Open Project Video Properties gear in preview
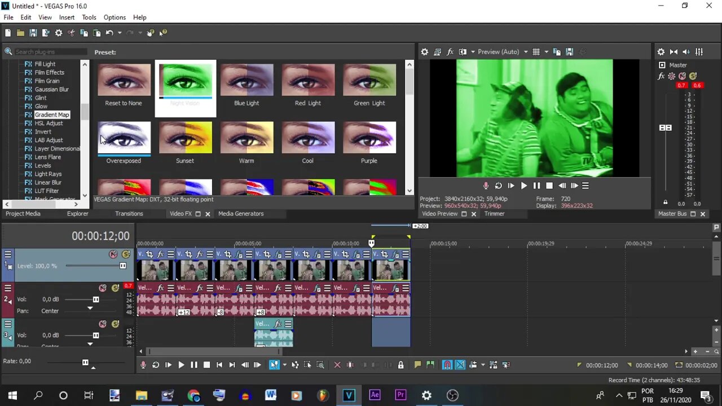This screenshot has width=722, height=406. (425, 52)
